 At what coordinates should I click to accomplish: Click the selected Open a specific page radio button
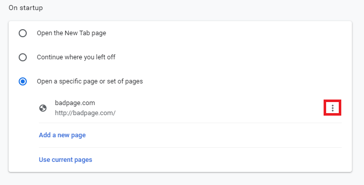(23, 81)
